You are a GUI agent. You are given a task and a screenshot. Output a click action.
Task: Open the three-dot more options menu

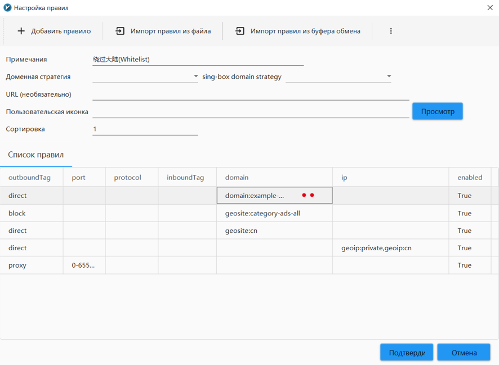(391, 31)
